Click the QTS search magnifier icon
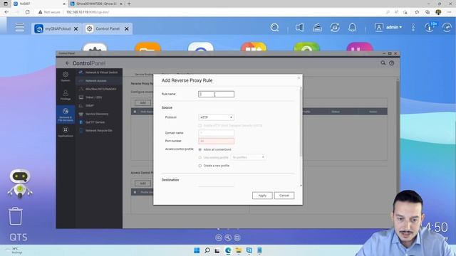This screenshot has height=256, width=456. [x=274, y=28]
